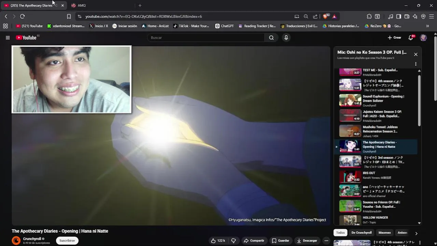Play Jujutsu Kaisen Season 3 OP from the playlist
The width and height of the screenshot is (437, 246).
point(376,116)
